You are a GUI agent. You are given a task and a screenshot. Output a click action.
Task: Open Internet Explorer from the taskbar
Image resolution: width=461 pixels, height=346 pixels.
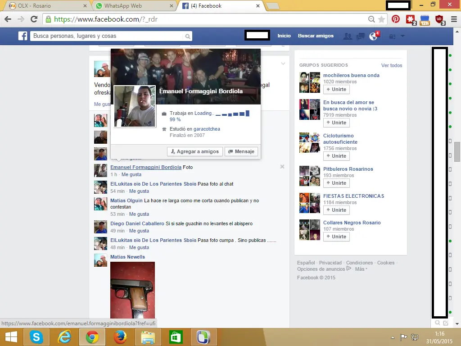(64, 337)
